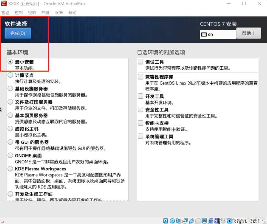Click the host key arrow icon
The image size is (267, 224).
(229, 221)
